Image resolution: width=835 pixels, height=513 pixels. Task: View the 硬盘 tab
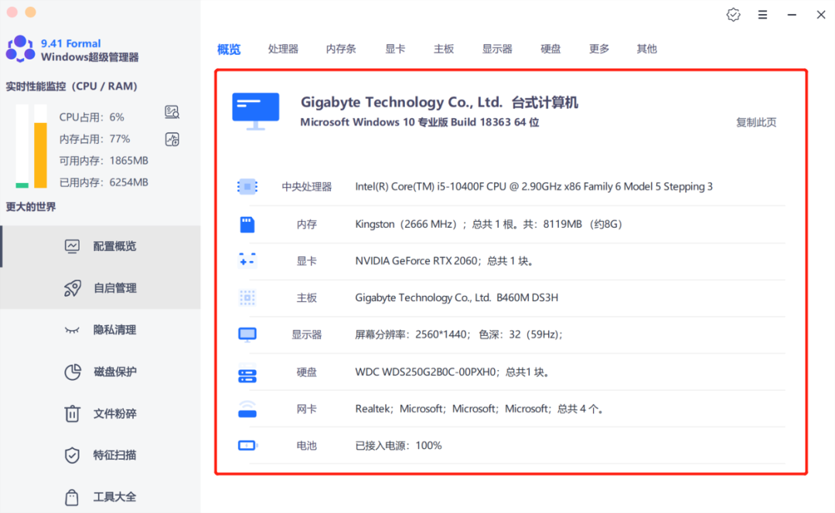[550, 49]
